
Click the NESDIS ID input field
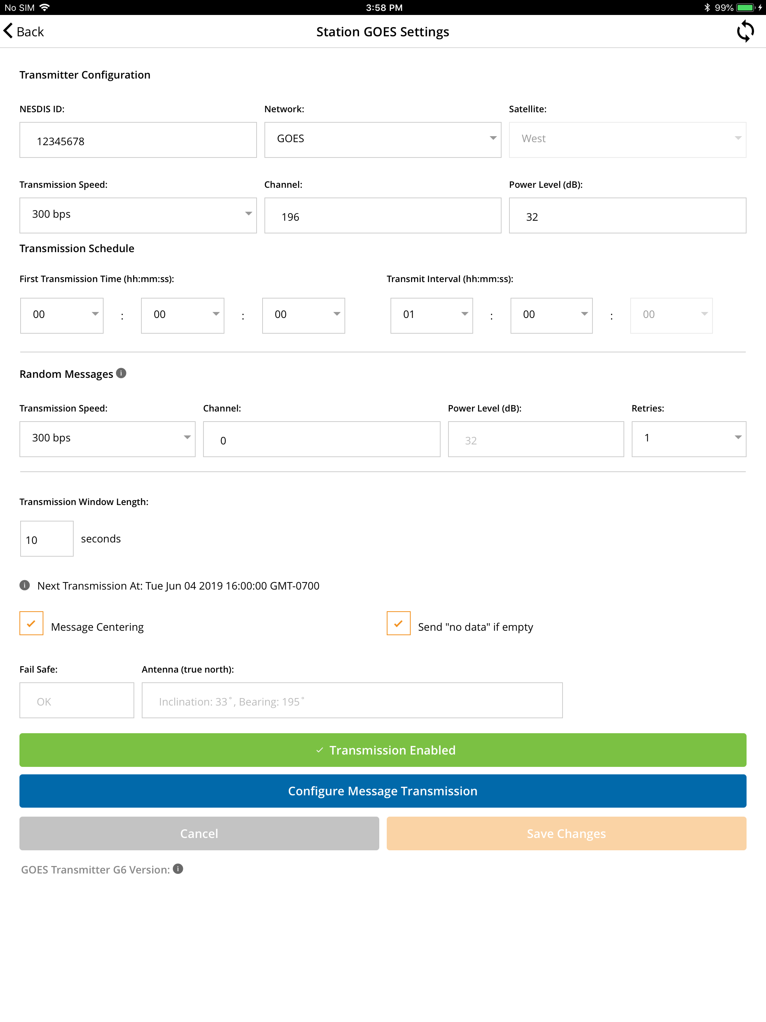point(138,140)
